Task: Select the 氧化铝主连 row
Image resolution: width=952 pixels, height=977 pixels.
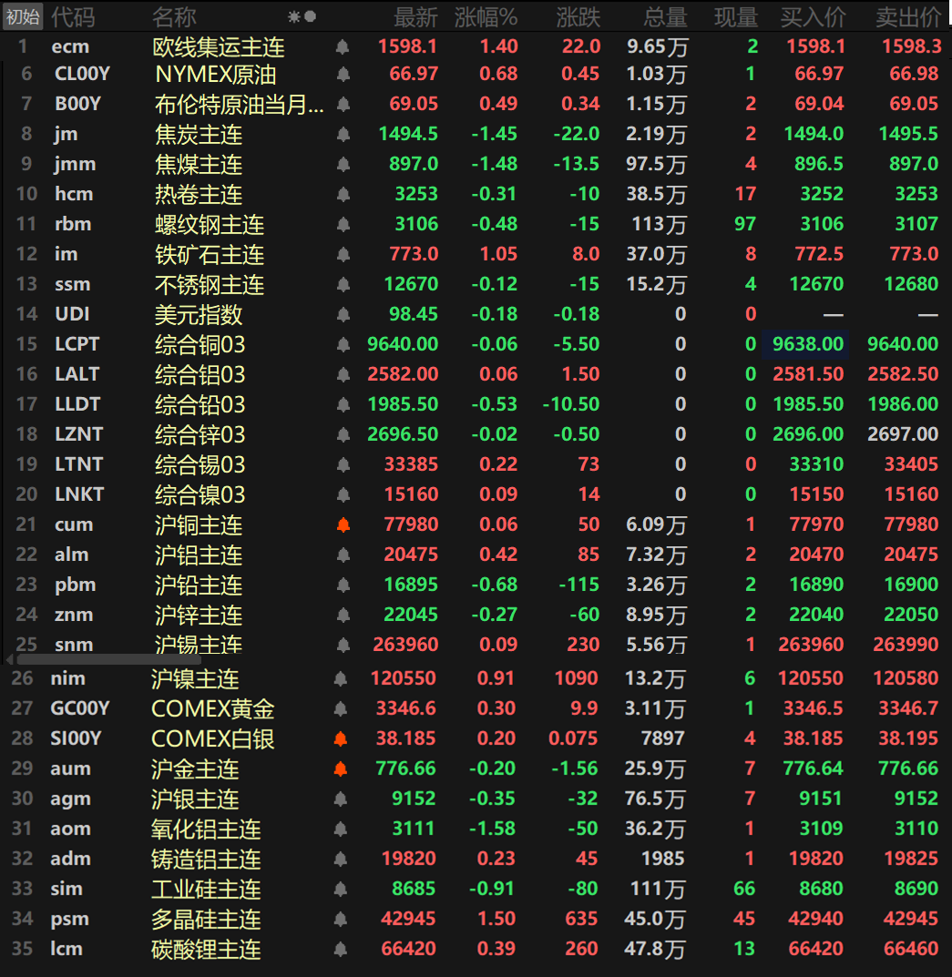Action: point(476,829)
